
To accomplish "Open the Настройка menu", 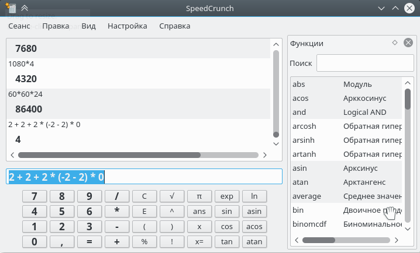I will pyautogui.click(x=128, y=26).
